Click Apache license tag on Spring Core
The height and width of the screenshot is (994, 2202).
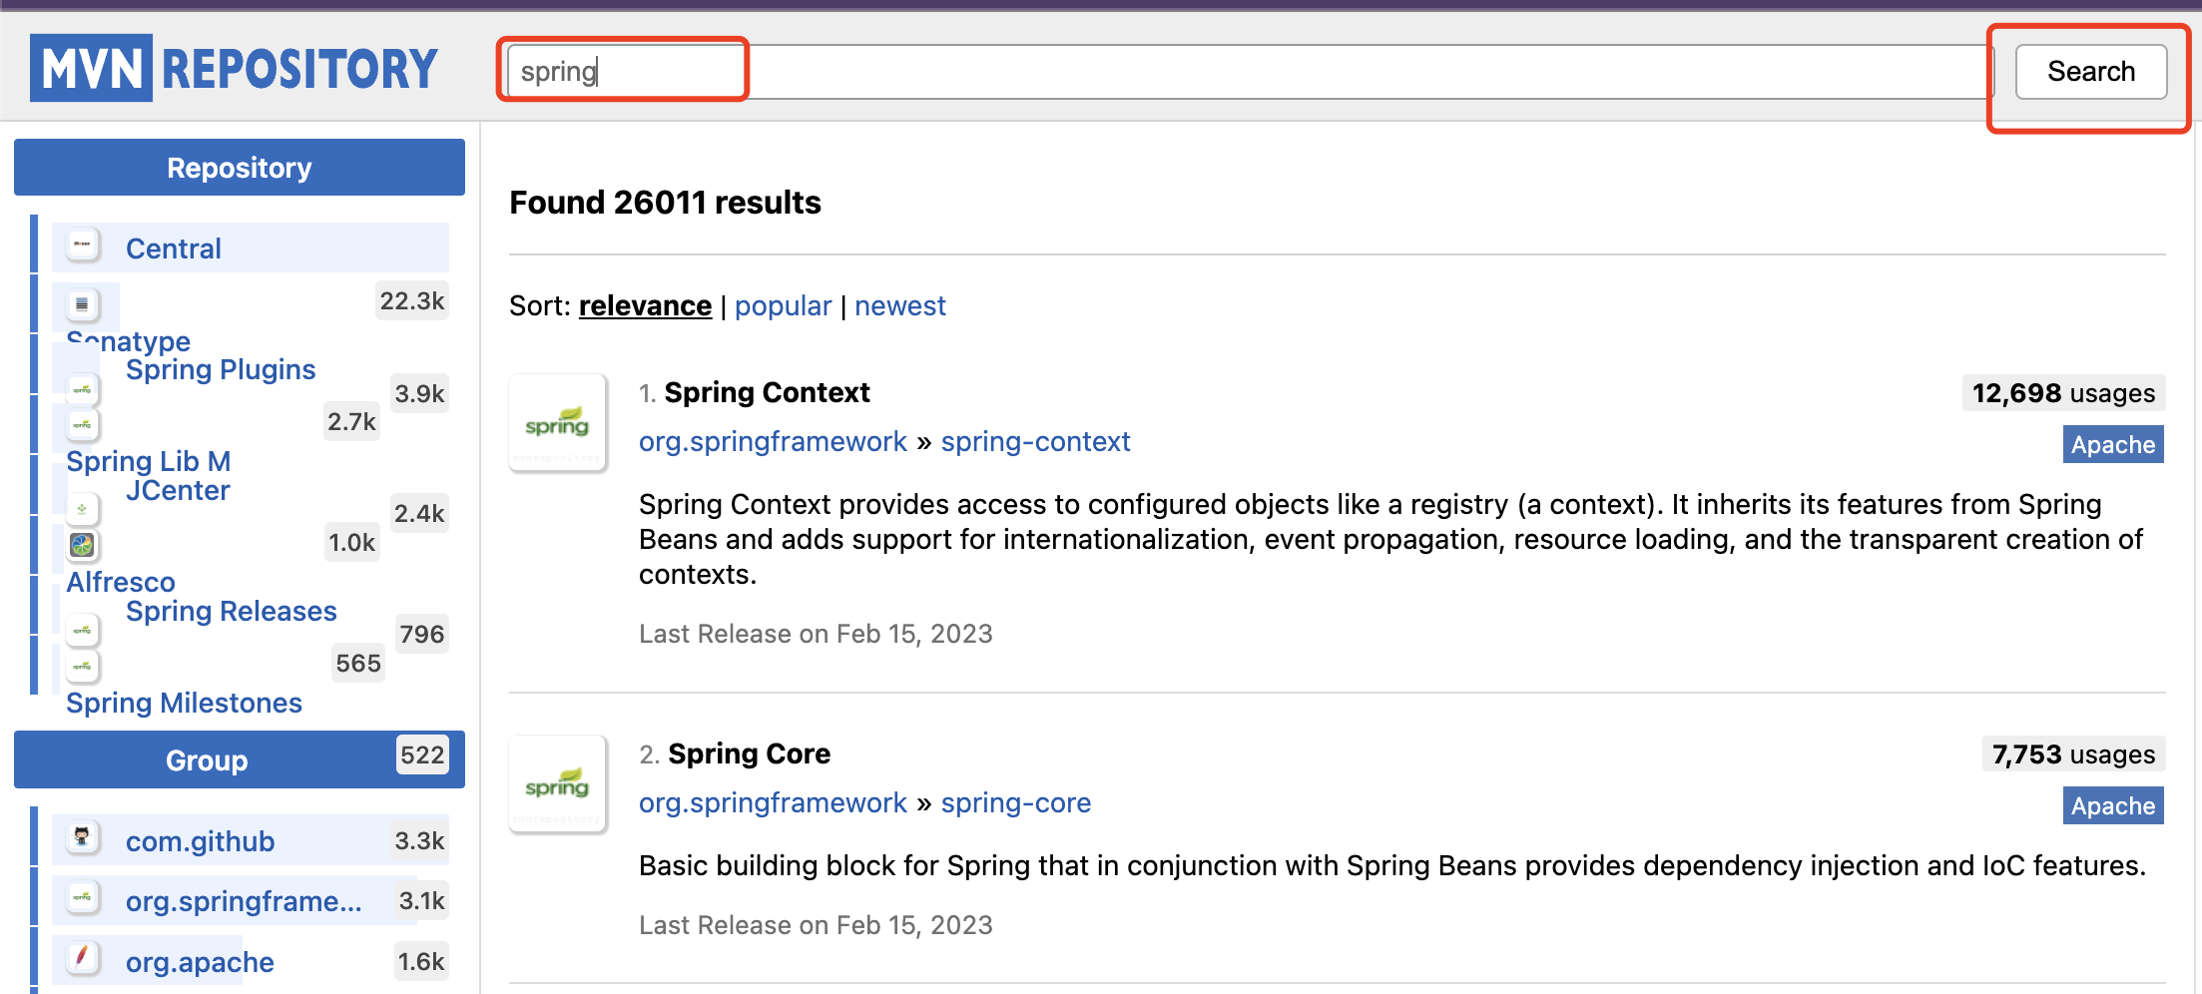tap(2113, 805)
